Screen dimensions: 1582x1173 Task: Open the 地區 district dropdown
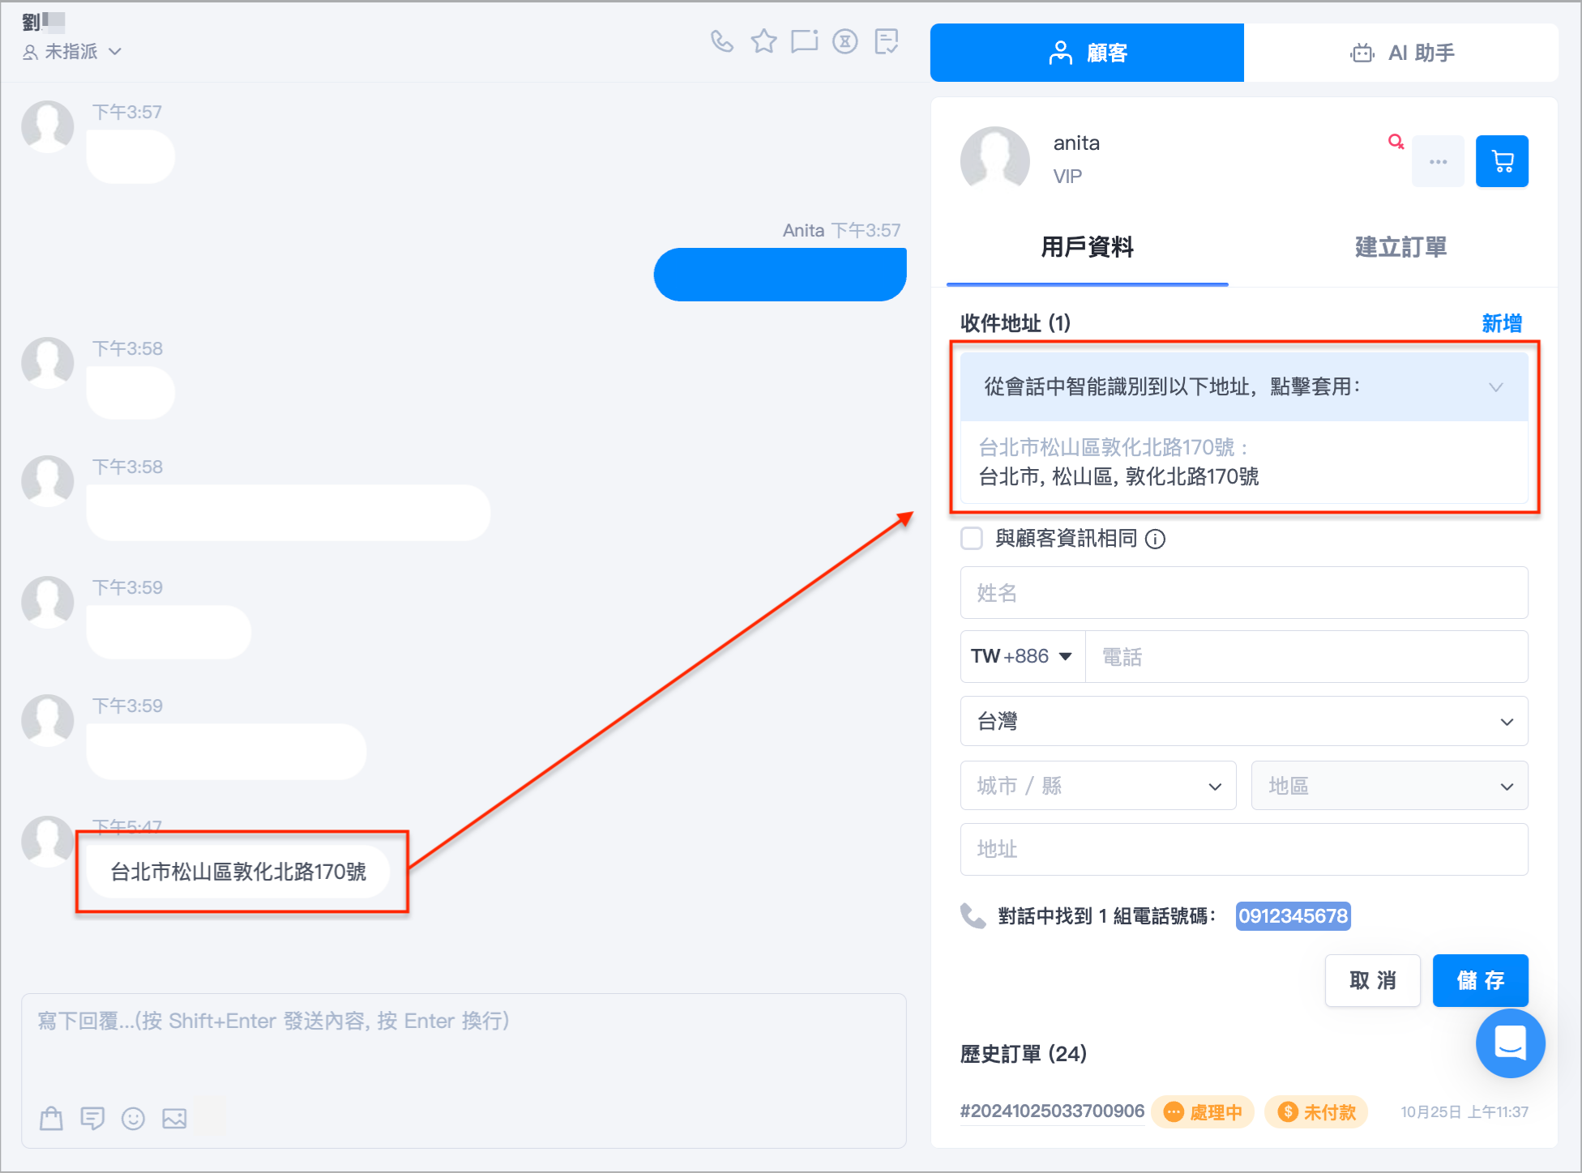1389,786
